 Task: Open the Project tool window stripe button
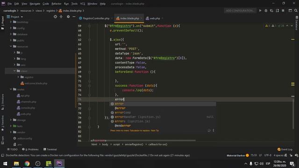click(2, 23)
